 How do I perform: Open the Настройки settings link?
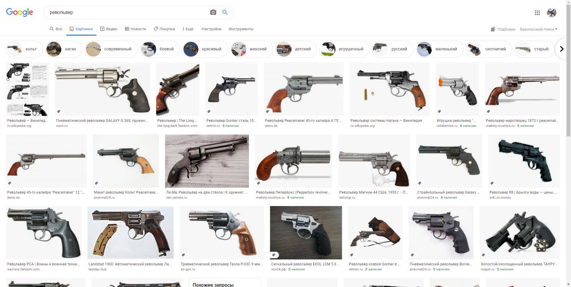[211, 29]
